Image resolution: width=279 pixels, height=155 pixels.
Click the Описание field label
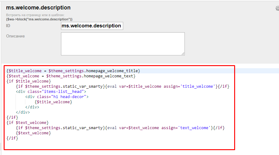point(15,36)
